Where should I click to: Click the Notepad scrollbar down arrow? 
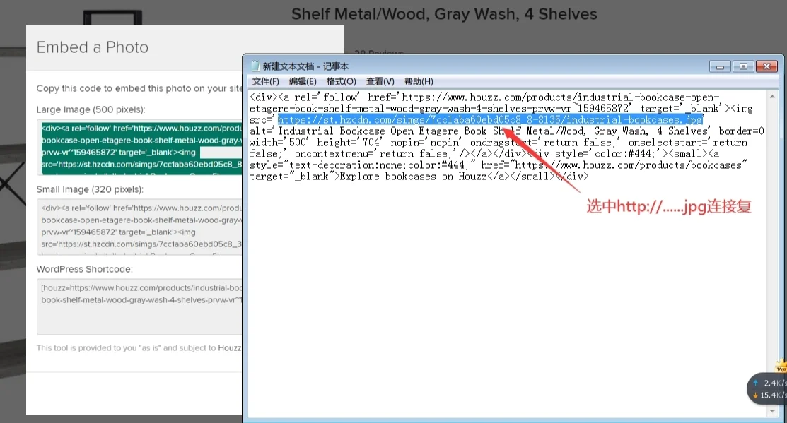coord(772,411)
